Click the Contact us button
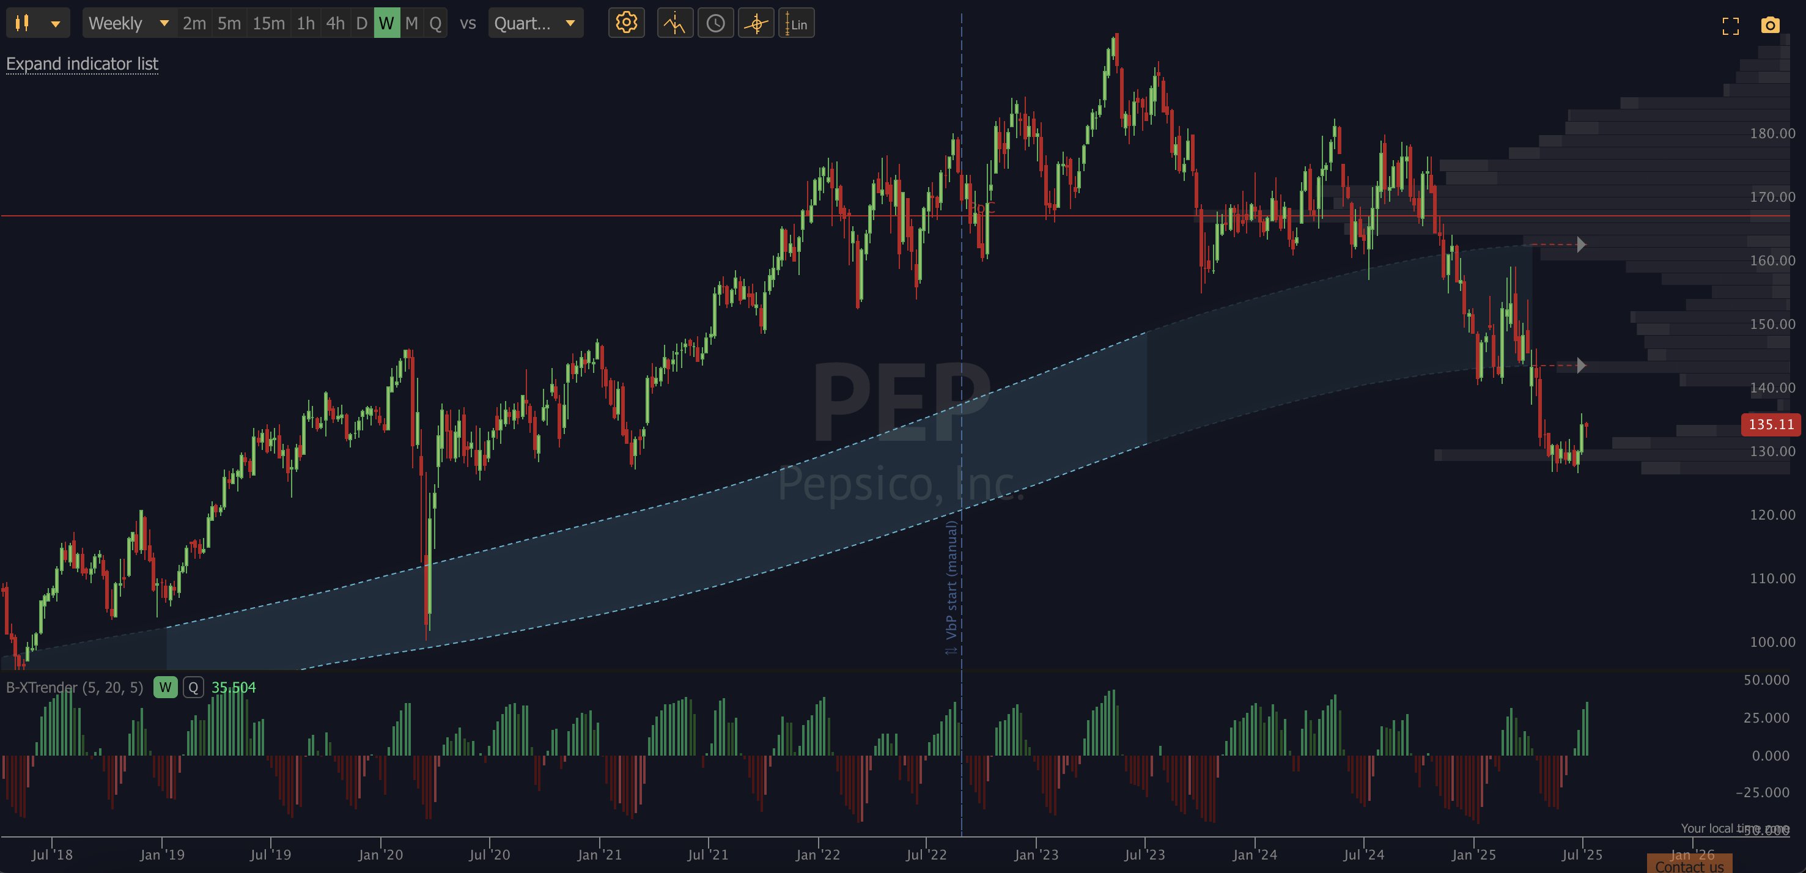This screenshot has width=1806, height=873. [x=1690, y=865]
